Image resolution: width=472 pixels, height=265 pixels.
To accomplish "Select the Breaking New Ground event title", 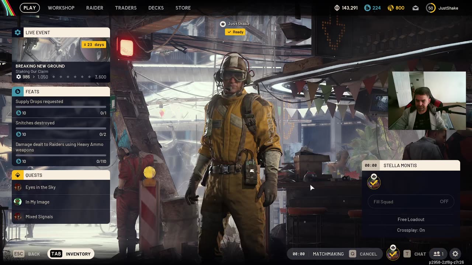I will (x=40, y=66).
